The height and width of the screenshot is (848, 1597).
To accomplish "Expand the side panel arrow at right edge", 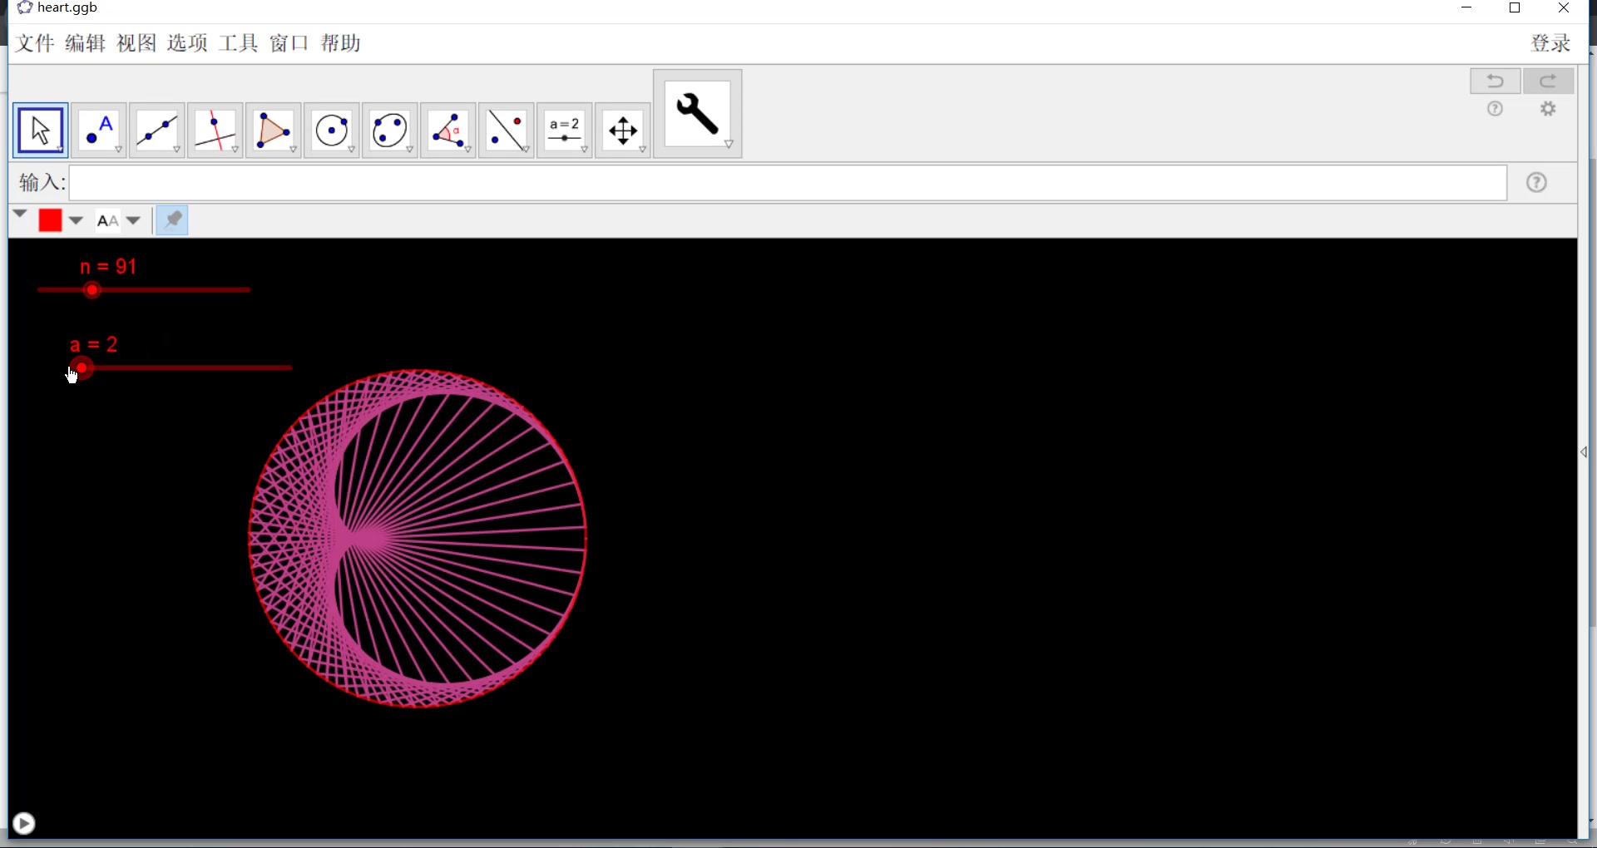I will (1584, 452).
